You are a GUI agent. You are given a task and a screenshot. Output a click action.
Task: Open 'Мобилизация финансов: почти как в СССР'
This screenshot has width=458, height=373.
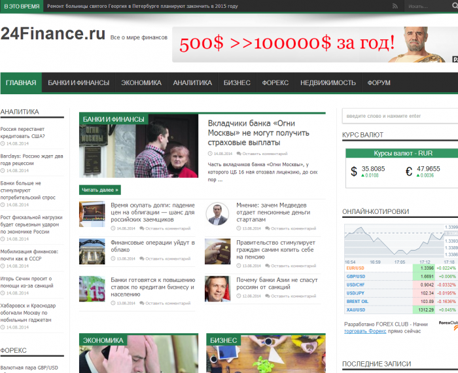tap(29, 255)
